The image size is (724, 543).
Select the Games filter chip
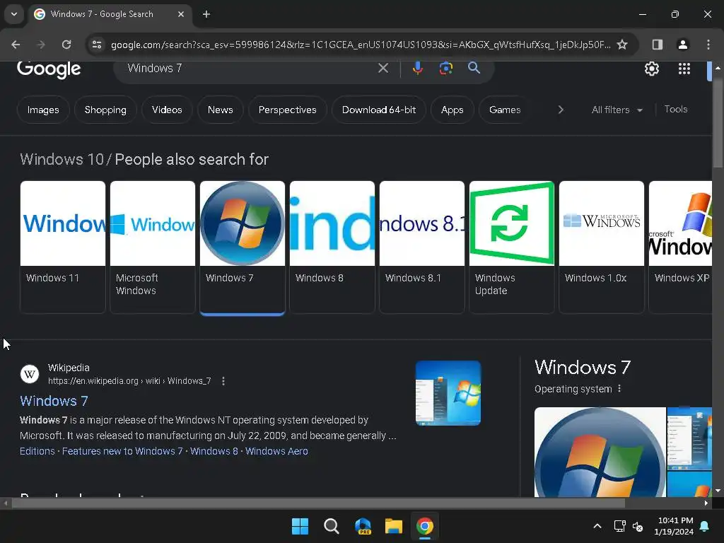[504, 110]
